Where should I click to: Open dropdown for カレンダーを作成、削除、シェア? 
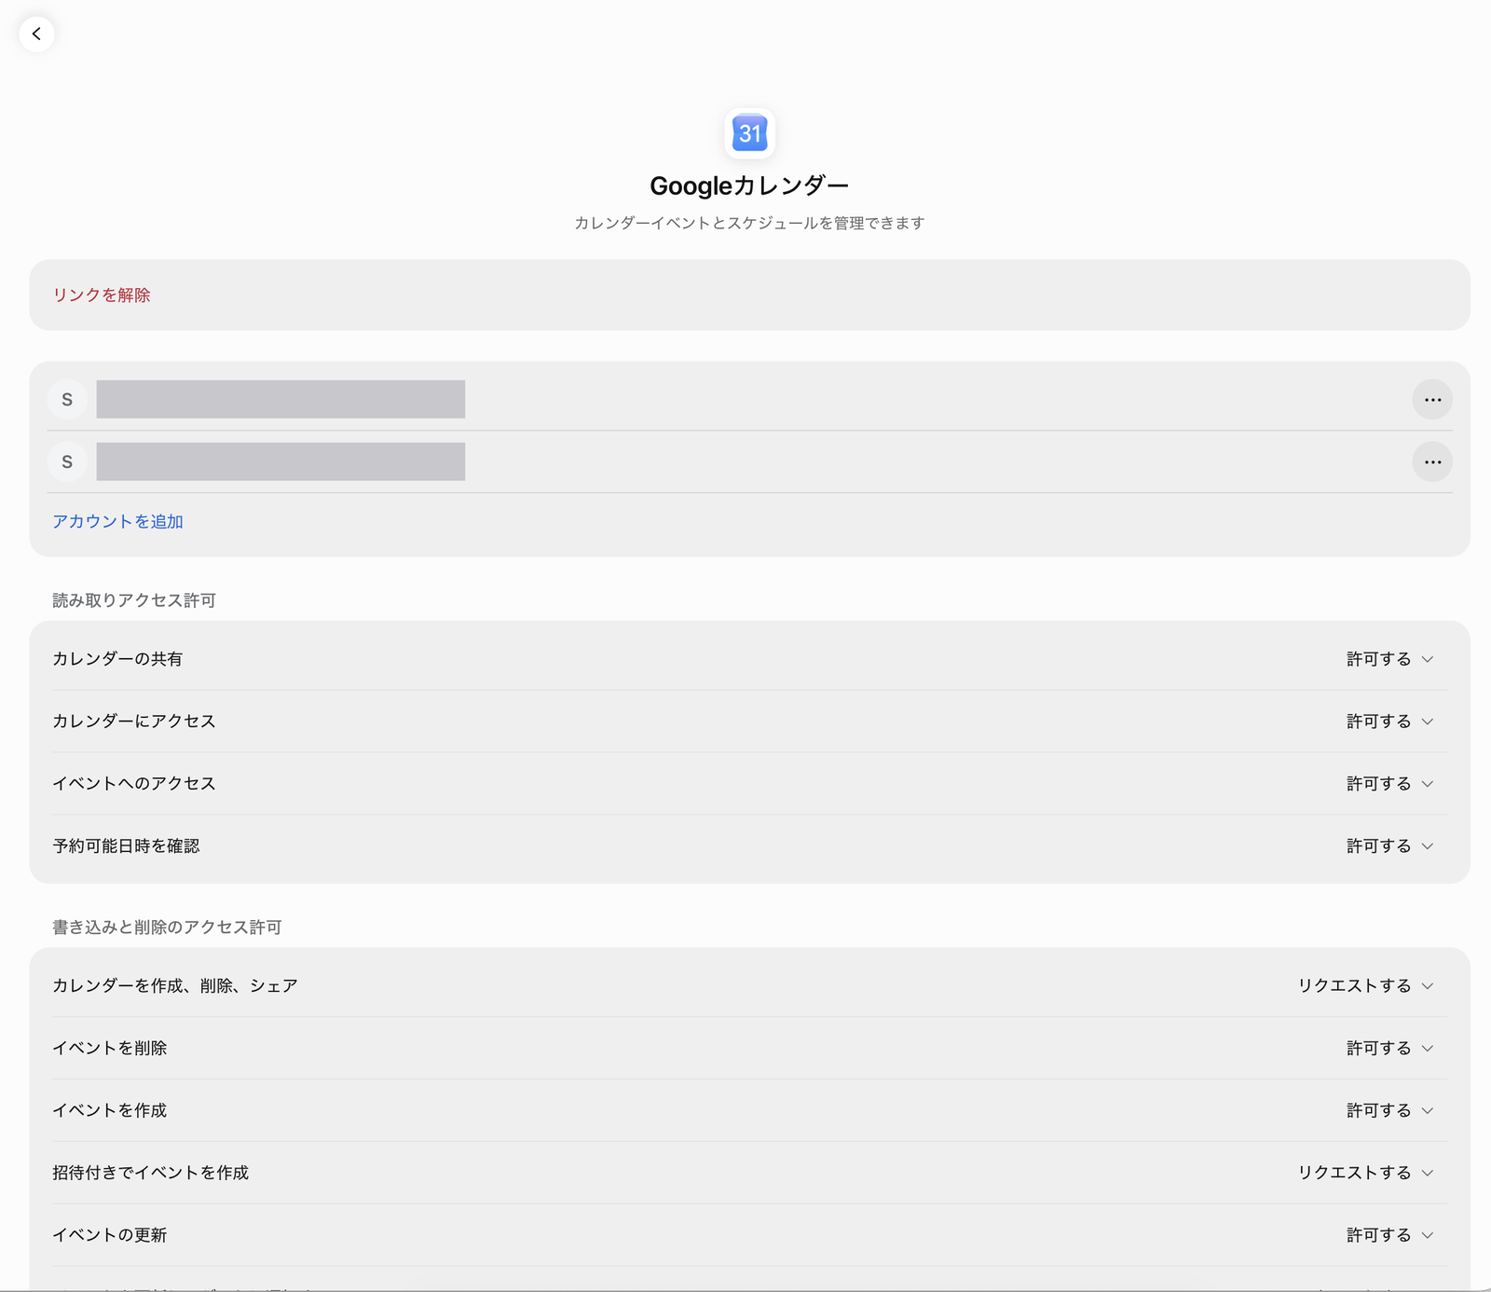[1365, 986]
